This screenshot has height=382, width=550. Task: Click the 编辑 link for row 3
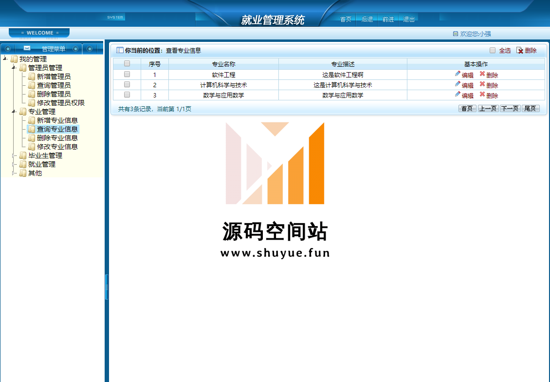(x=468, y=95)
